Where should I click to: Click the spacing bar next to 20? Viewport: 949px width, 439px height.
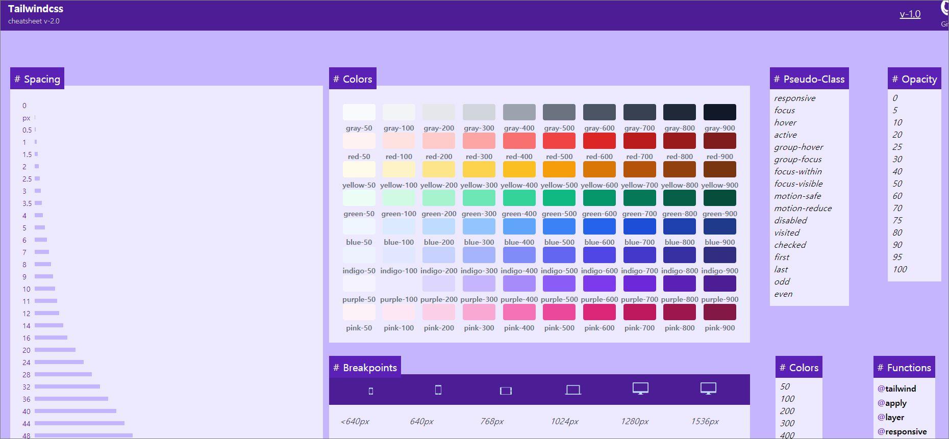(55, 350)
